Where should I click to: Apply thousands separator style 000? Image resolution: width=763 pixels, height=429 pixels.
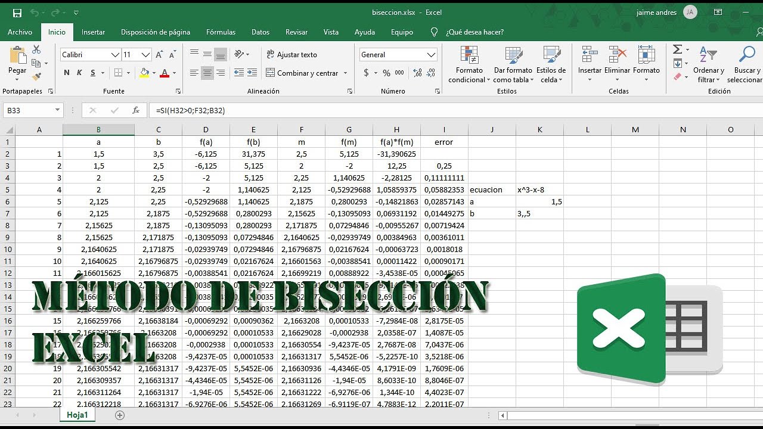[399, 73]
